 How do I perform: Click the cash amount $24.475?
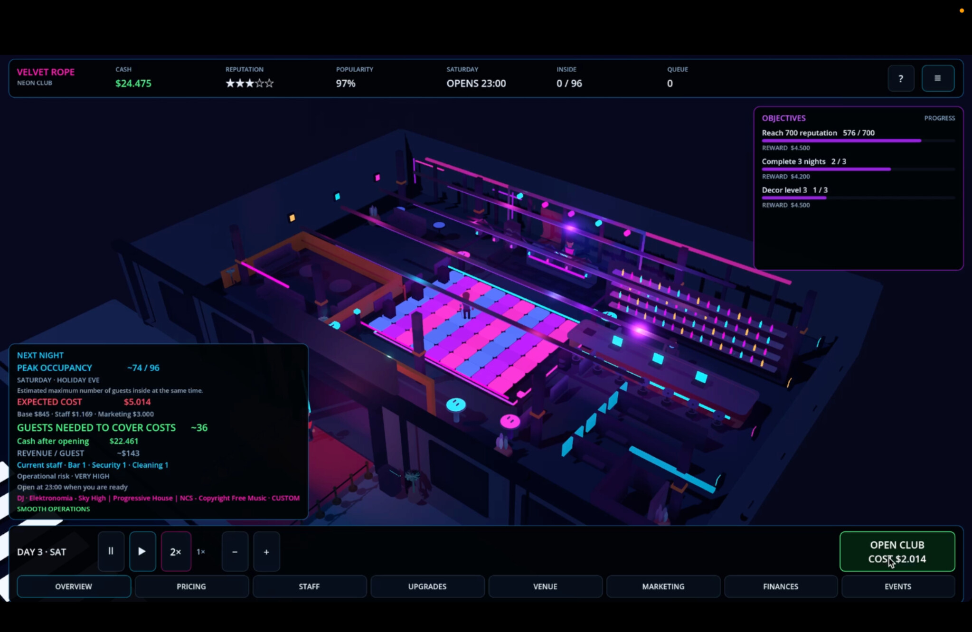tap(133, 84)
